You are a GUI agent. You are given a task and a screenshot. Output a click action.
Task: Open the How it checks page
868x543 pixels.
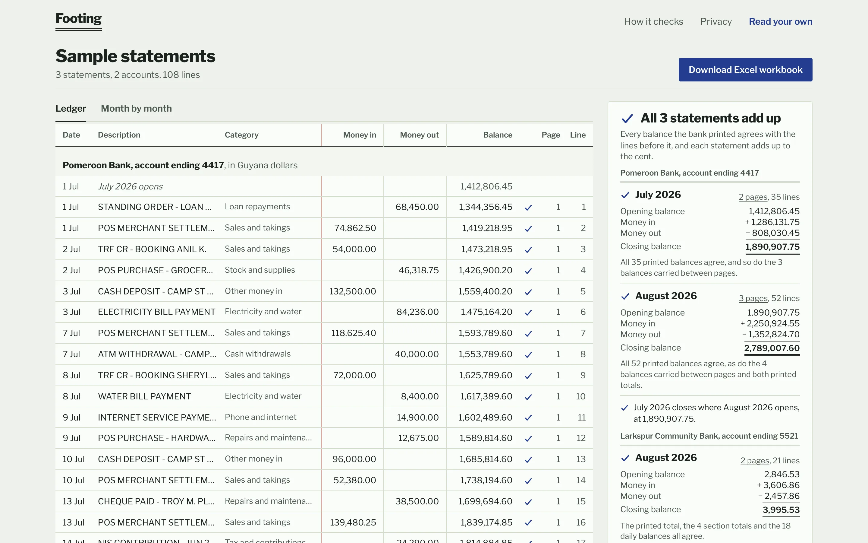pos(653,21)
